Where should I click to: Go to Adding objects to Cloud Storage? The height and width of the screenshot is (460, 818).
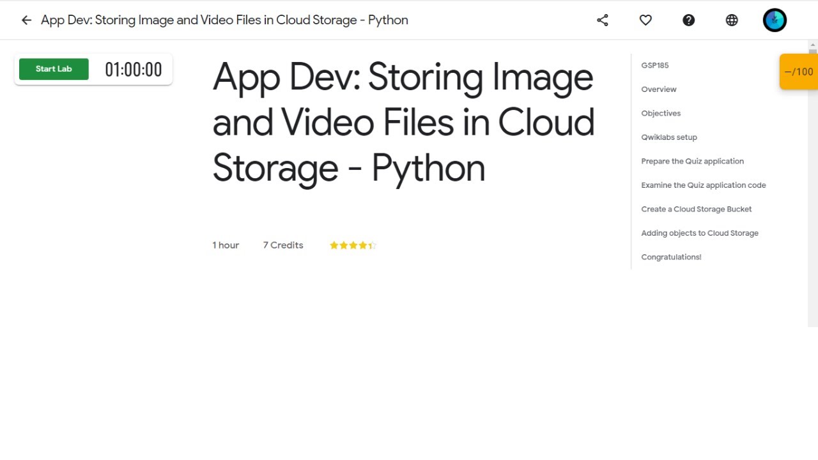(700, 233)
